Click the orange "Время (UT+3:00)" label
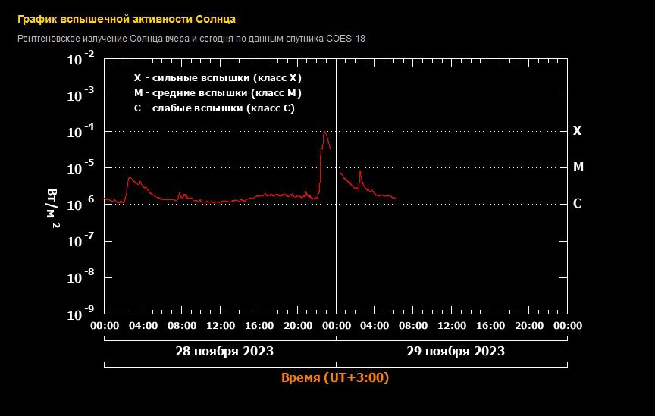This screenshot has height=416, width=655. (334, 377)
